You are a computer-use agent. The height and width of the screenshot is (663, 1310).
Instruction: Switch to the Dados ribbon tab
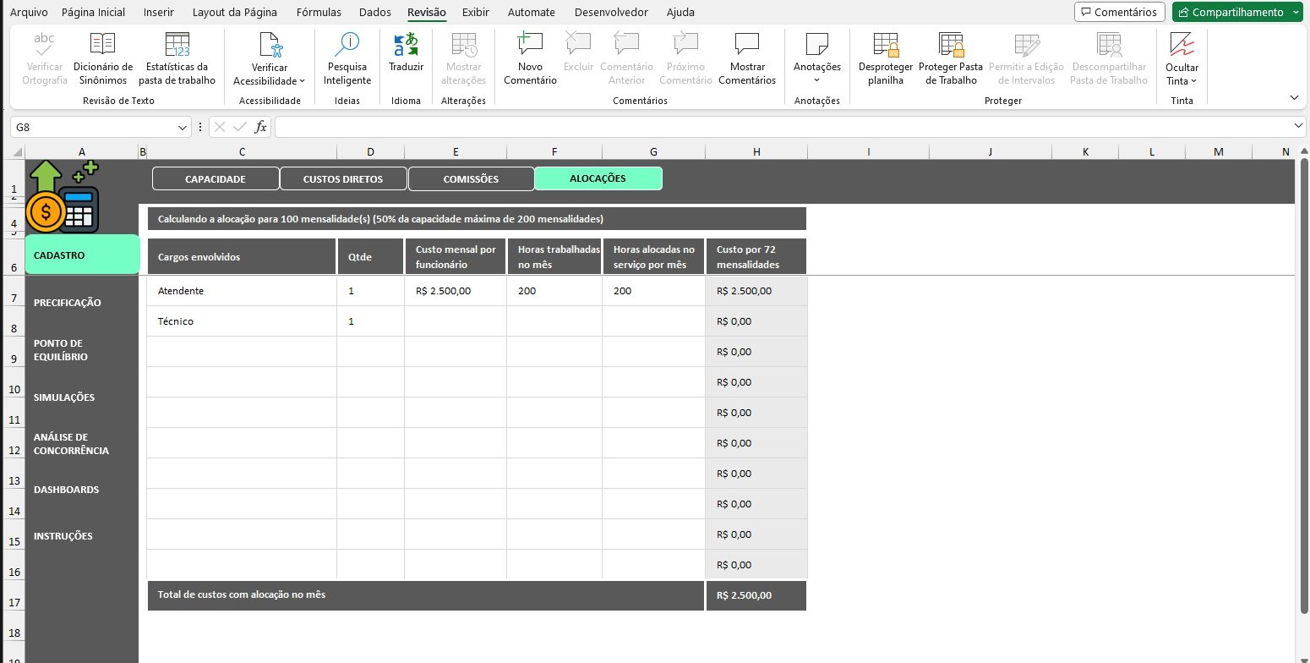[374, 13]
